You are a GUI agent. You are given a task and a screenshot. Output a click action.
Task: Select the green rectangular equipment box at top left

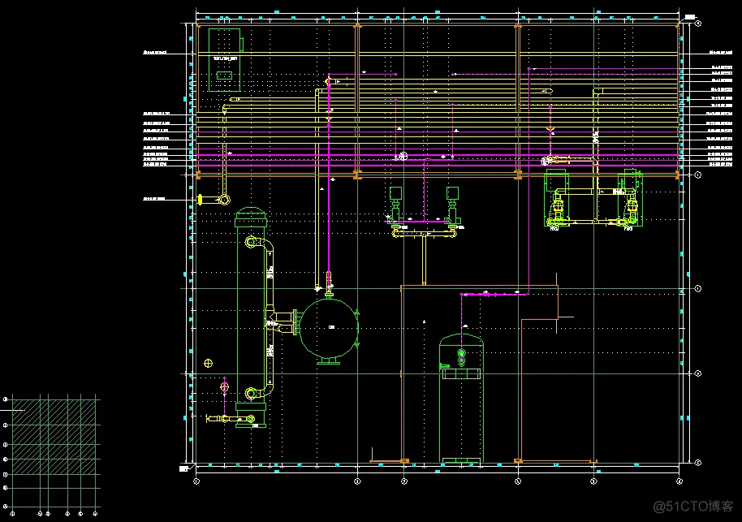point(225,58)
